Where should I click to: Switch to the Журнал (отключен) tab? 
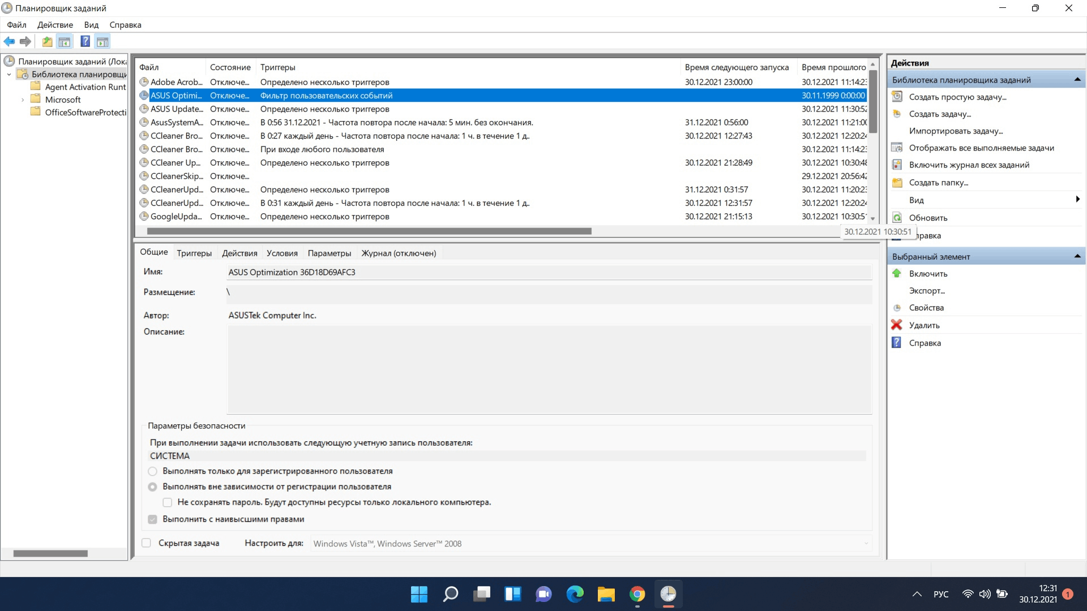tap(399, 253)
